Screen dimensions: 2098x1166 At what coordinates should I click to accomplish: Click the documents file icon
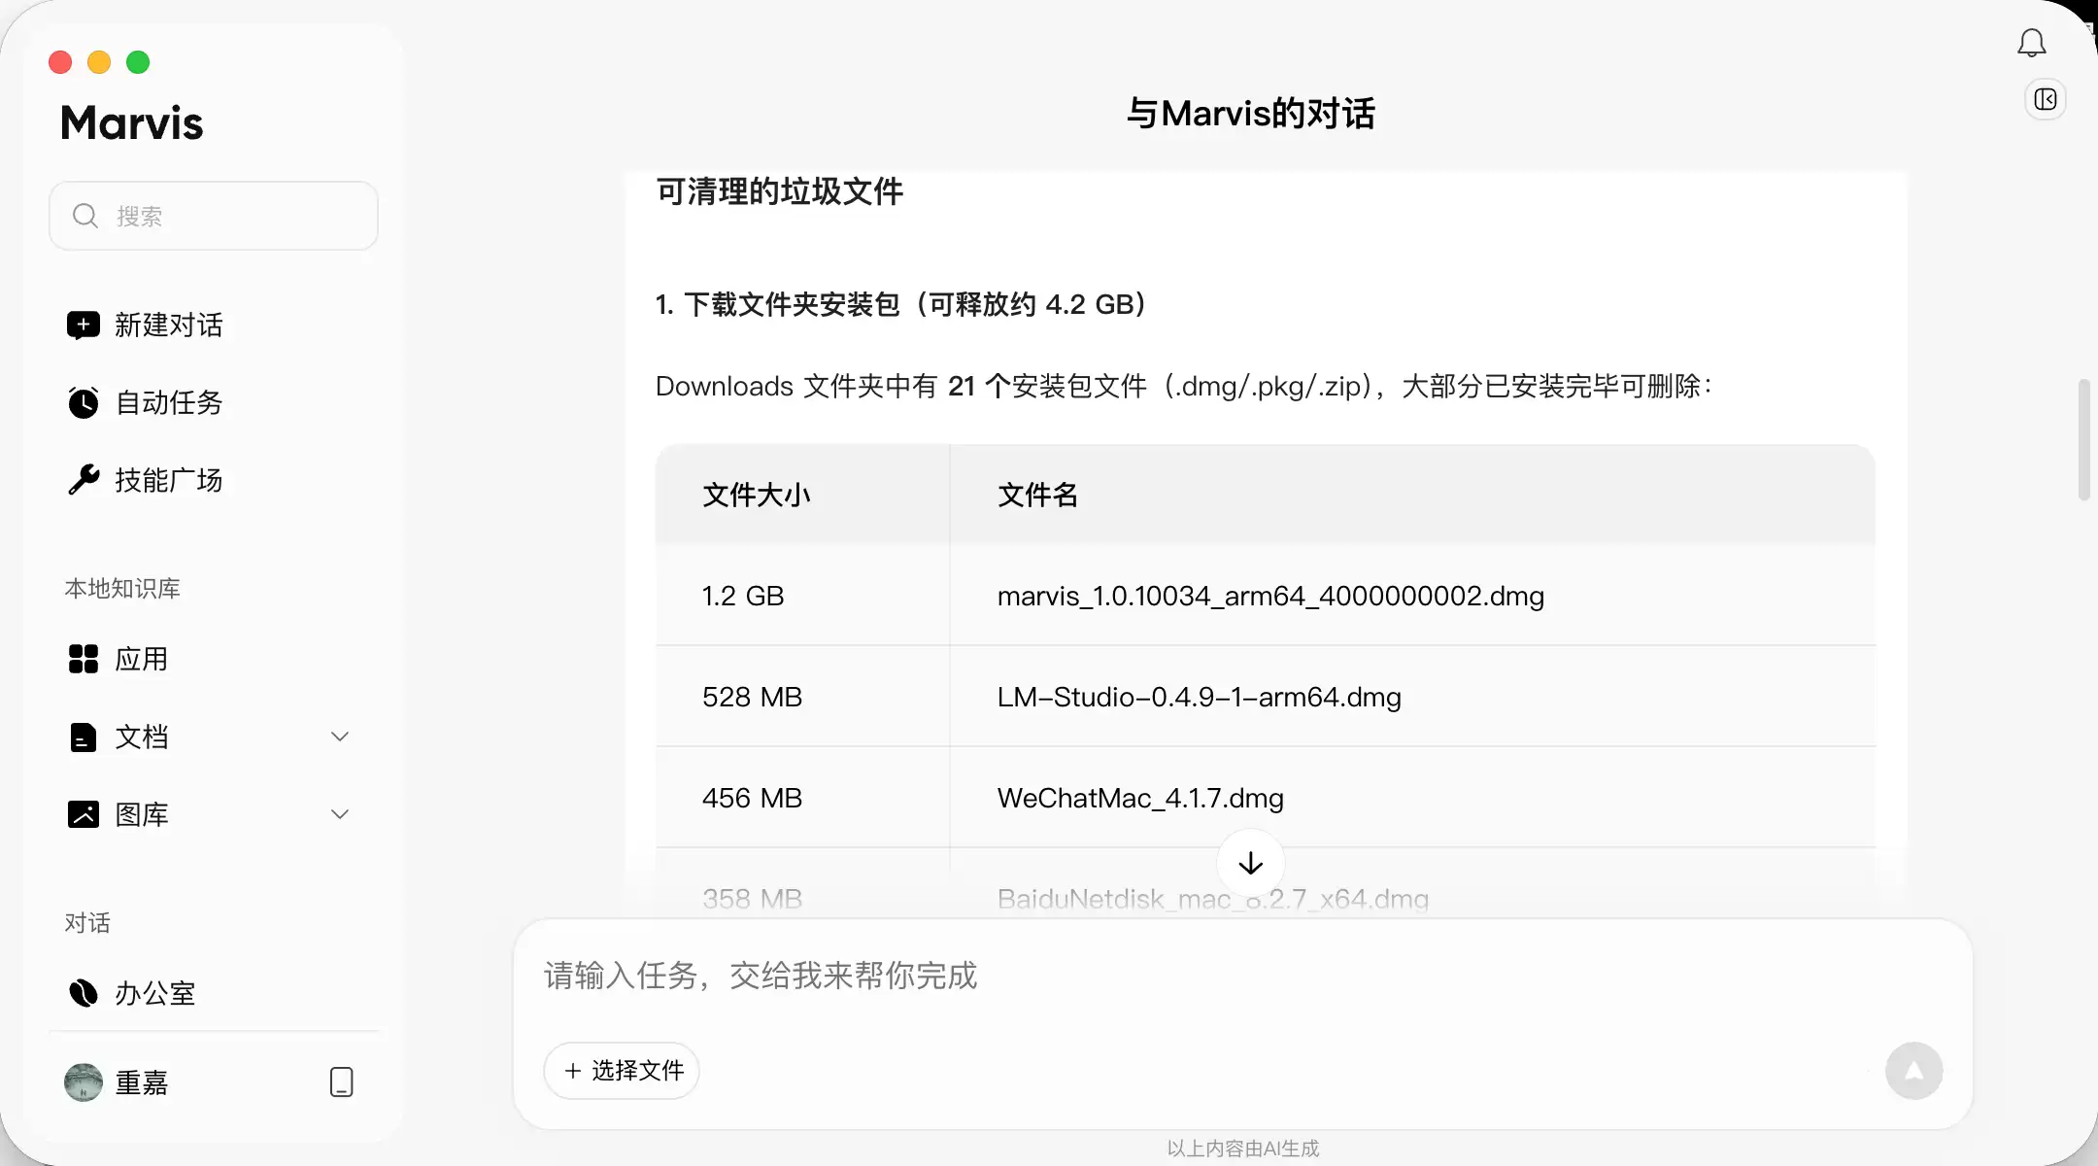(x=84, y=737)
